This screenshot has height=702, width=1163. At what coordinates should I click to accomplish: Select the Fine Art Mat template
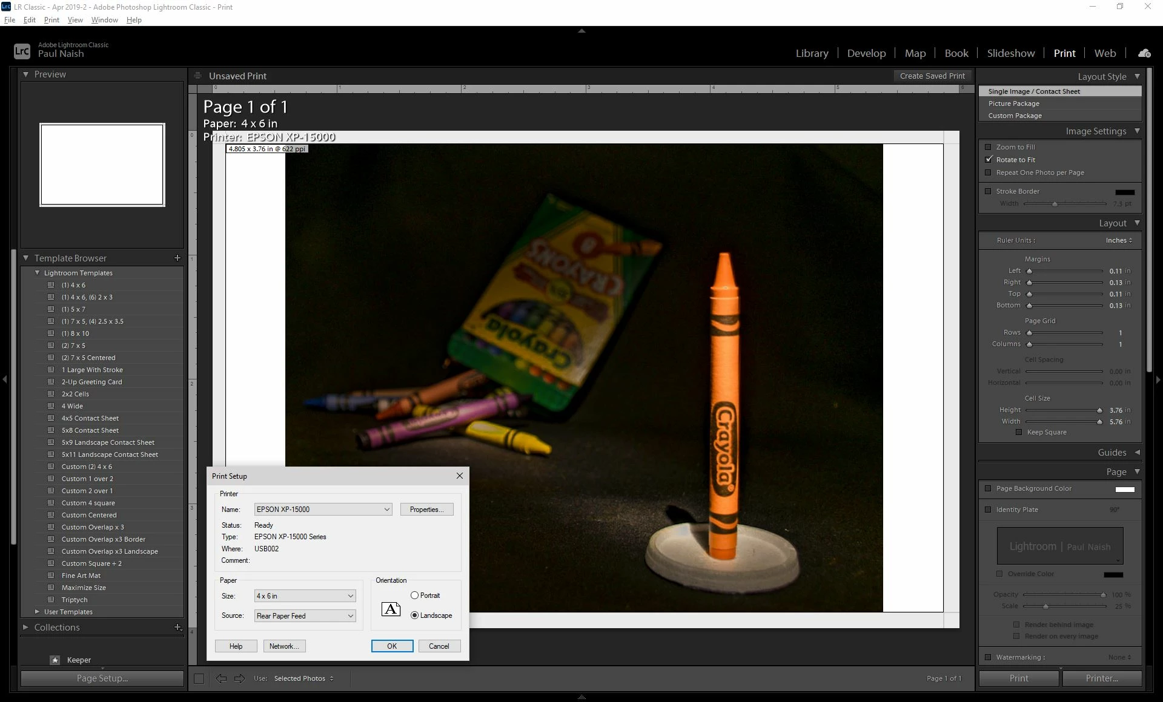pyautogui.click(x=81, y=576)
